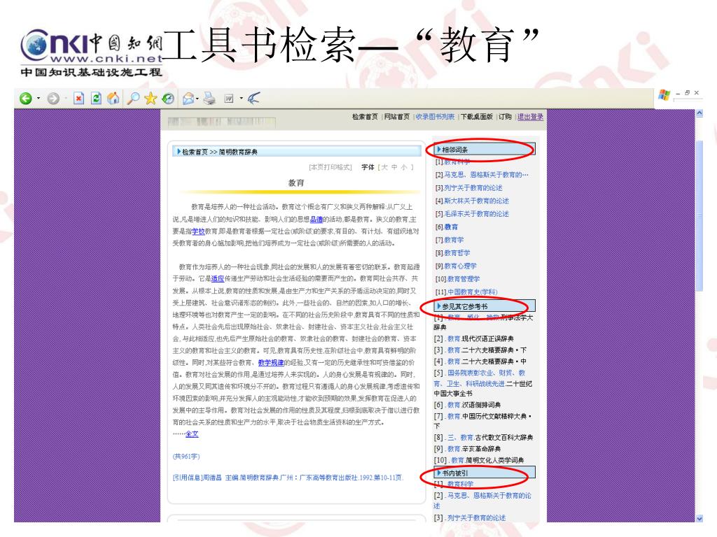Click 退出登录 logout link
717x537 pixels.
(531, 117)
